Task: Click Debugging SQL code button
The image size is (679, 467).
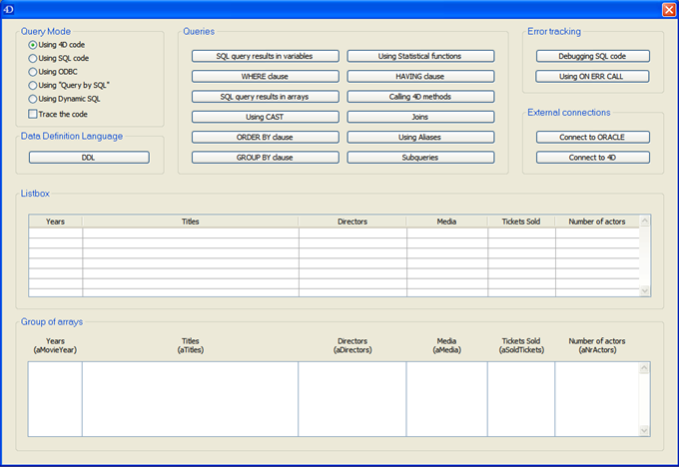Action: point(592,56)
